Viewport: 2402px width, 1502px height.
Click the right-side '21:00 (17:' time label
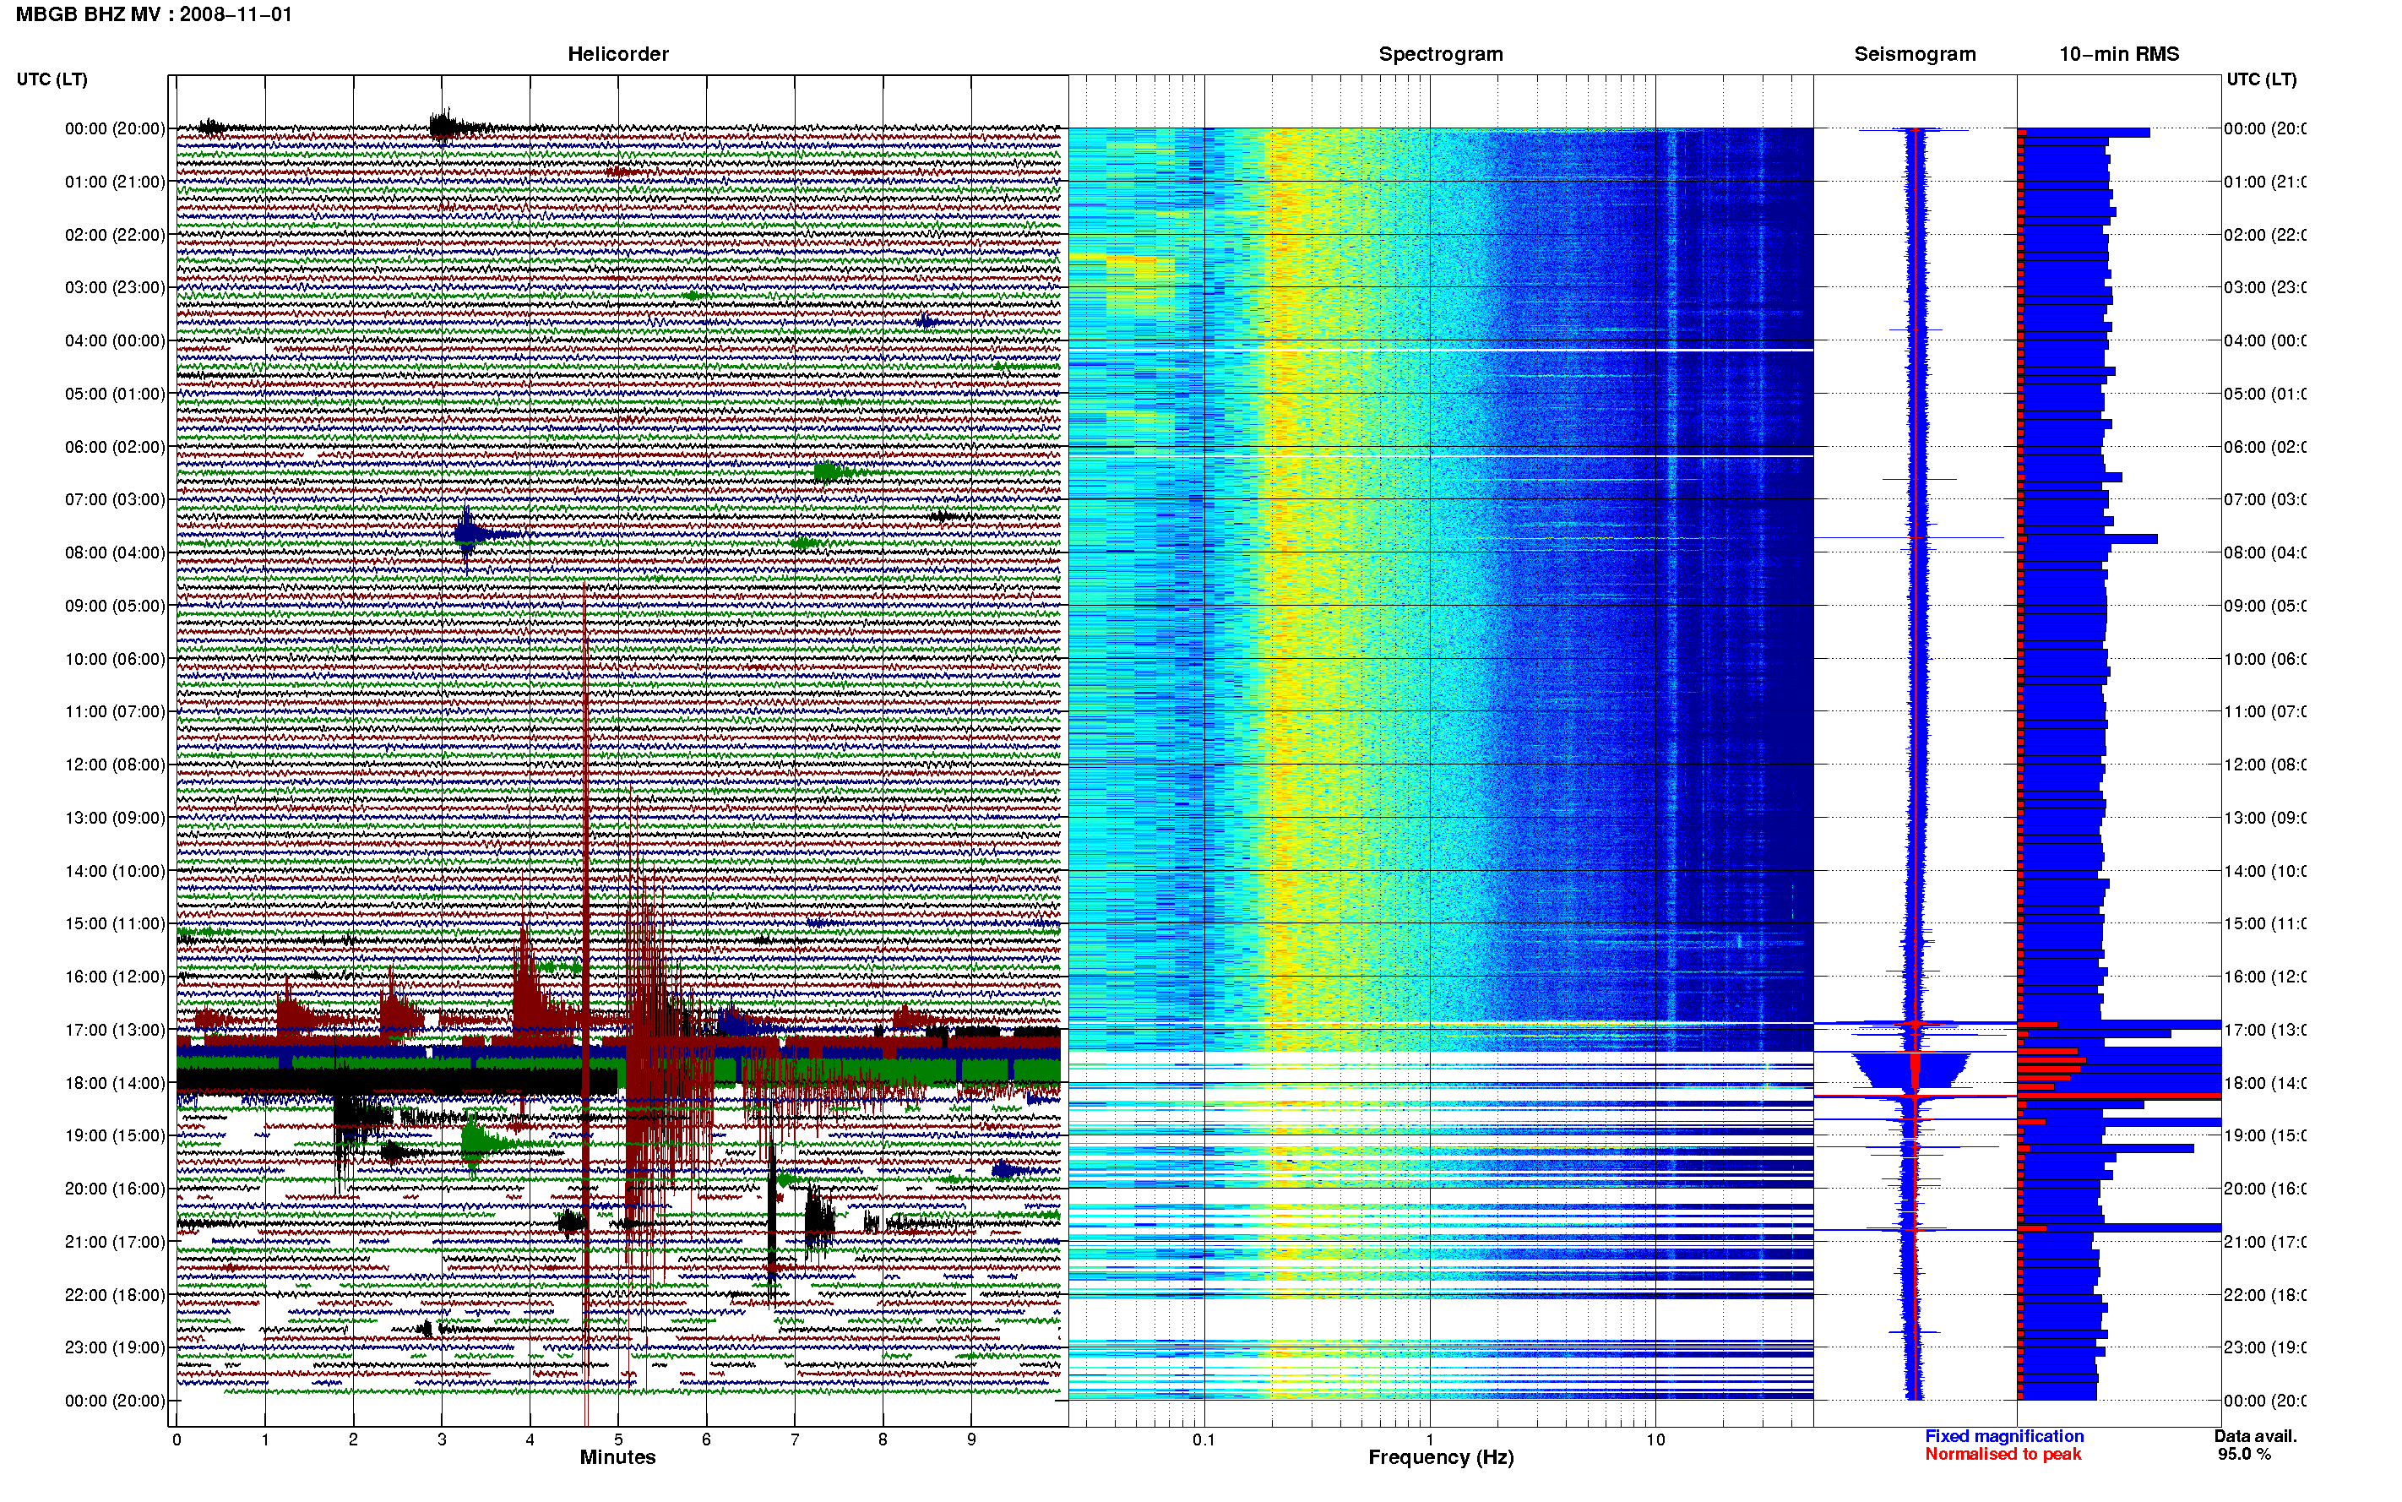coord(2264,1243)
